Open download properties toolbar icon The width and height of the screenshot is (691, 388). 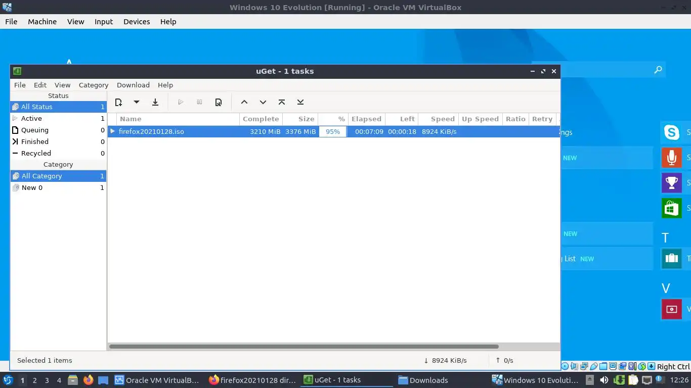(x=219, y=102)
